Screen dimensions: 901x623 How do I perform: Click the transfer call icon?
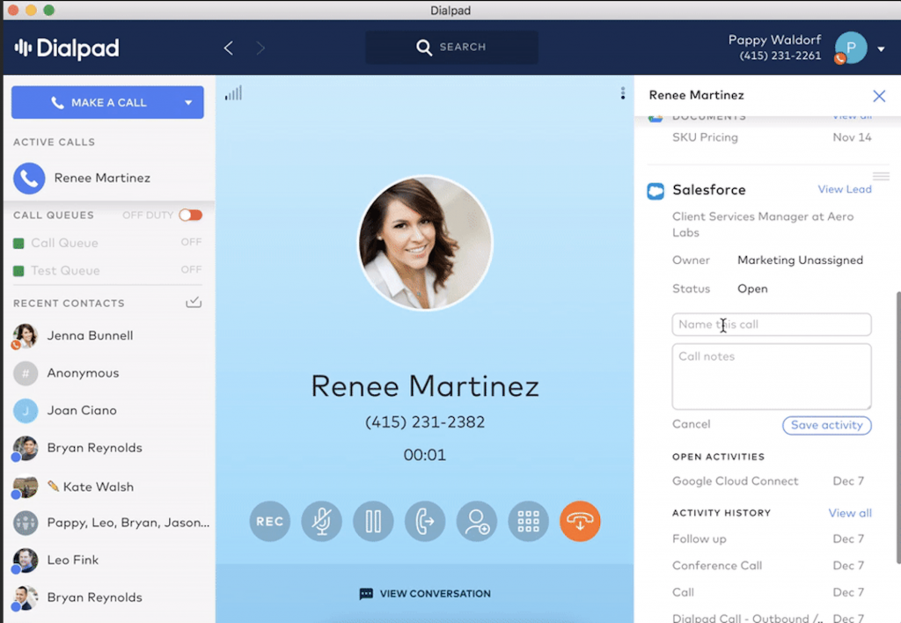[425, 521]
